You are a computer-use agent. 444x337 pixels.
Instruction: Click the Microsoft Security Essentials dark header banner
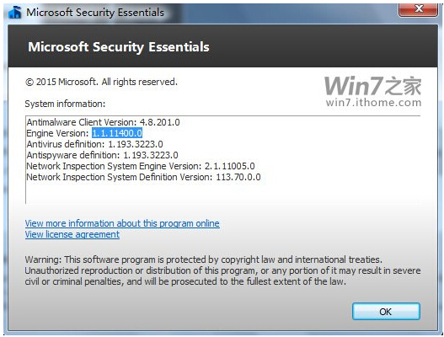point(222,46)
